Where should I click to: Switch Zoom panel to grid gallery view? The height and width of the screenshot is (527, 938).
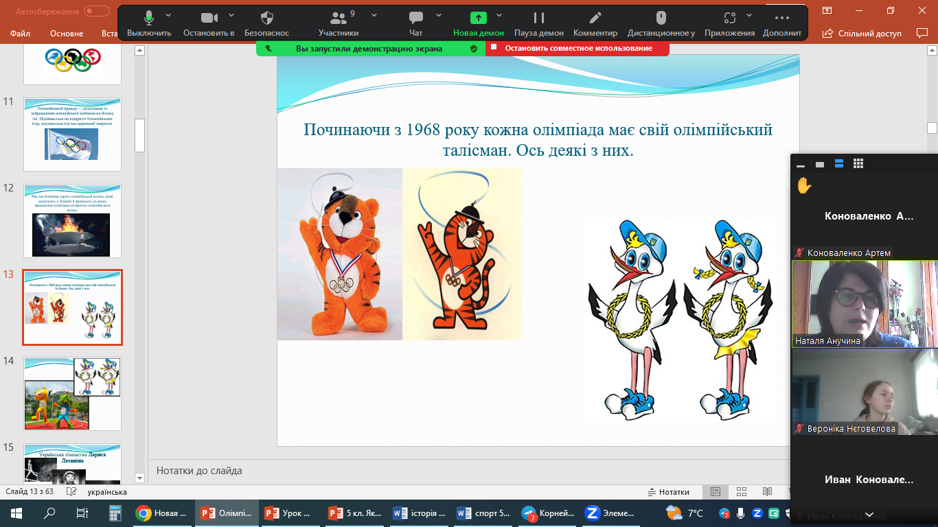click(x=858, y=163)
